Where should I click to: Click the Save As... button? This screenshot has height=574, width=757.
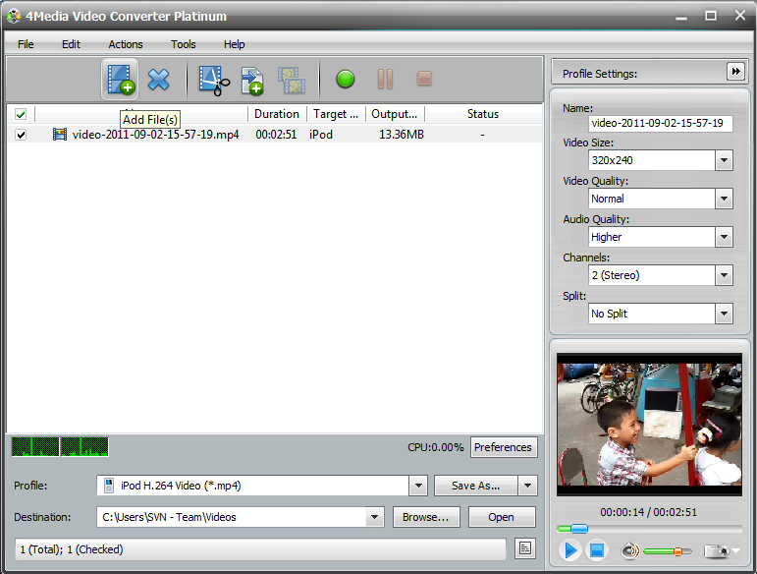[476, 486]
